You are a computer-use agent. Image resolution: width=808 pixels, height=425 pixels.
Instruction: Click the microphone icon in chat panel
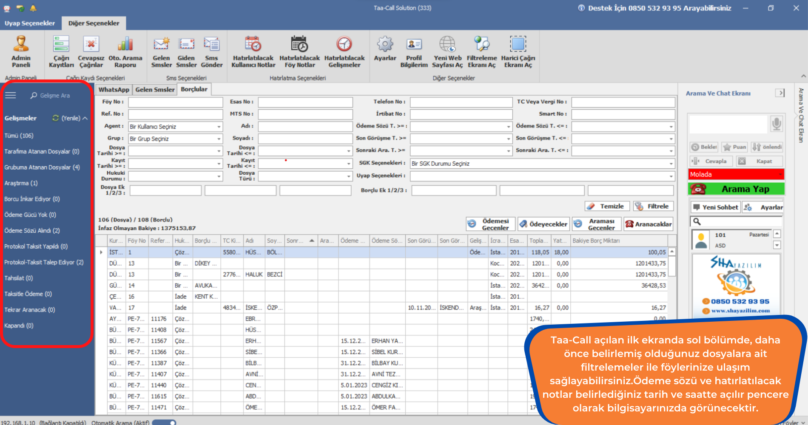pyautogui.click(x=777, y=124)
